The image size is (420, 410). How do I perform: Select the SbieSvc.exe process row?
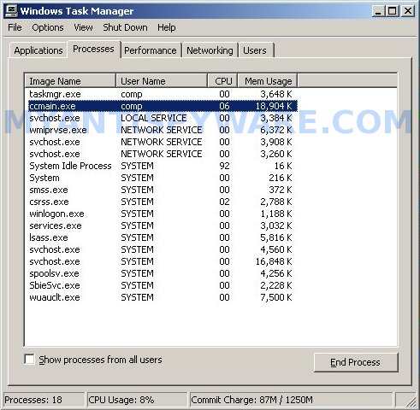pyautogui.click(x=163, y=285)
